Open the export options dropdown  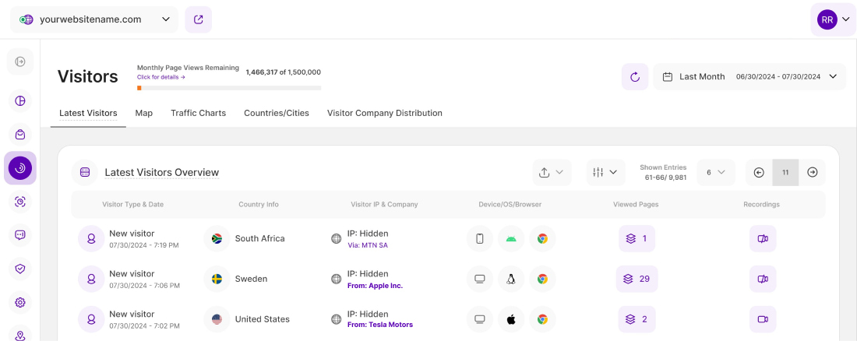(552, 172)
